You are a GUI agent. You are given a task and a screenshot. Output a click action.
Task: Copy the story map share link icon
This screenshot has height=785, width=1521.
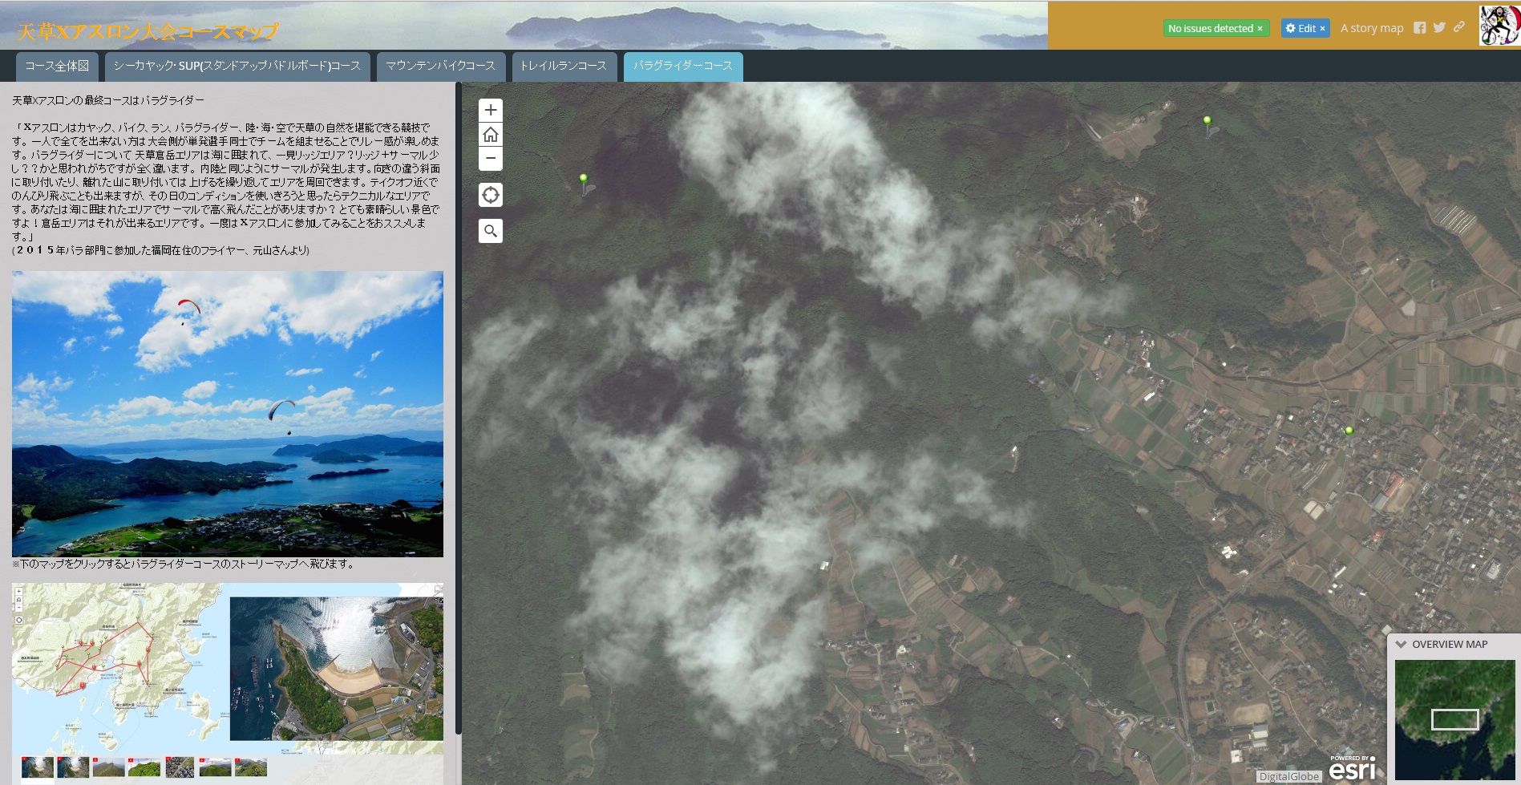pyautogui.click(x=1459, y=27)
